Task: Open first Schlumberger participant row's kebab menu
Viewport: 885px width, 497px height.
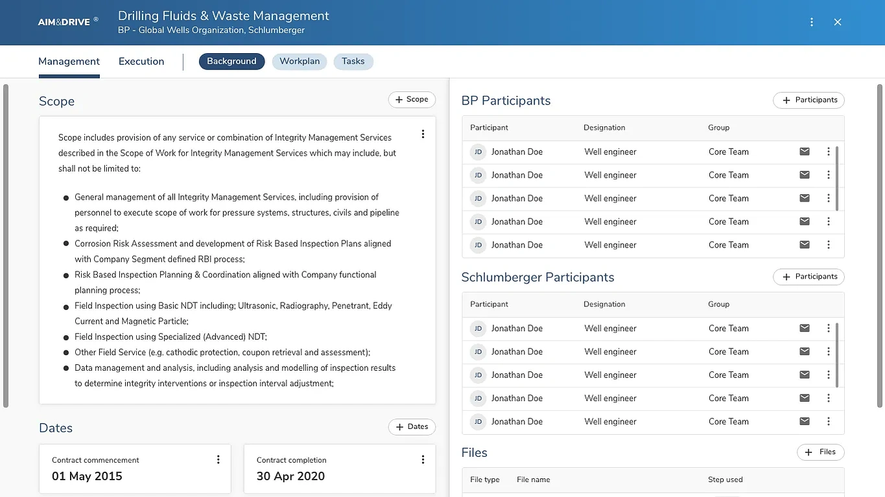Action: (x=829, y=329)
